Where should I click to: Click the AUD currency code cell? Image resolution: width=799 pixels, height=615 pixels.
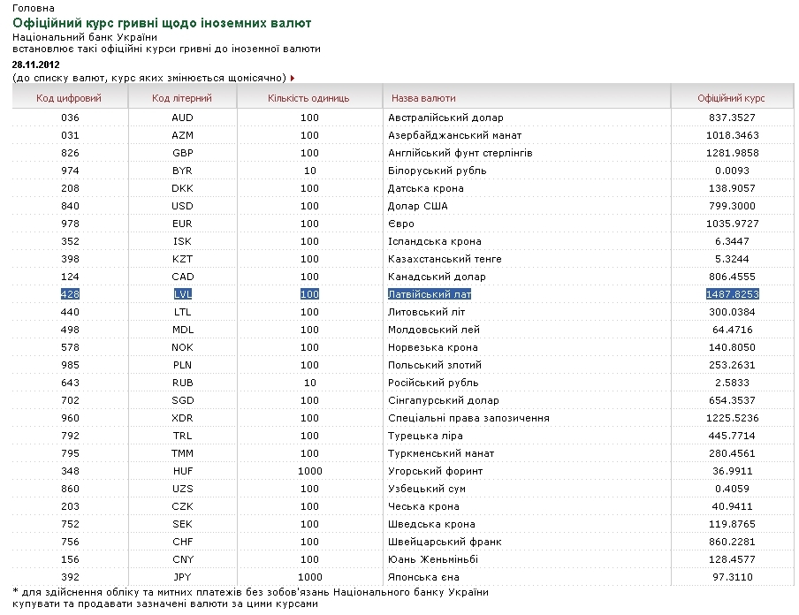(x=182, y=118)
